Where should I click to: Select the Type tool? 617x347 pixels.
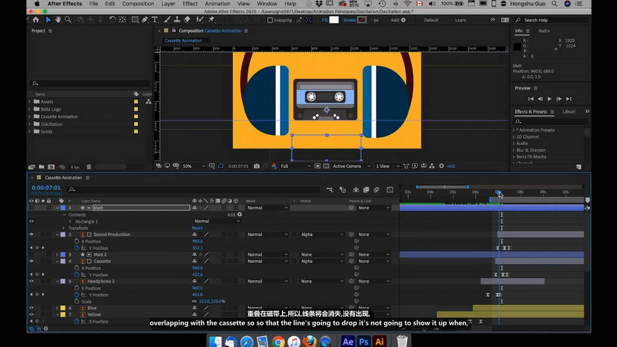[155, 20]
